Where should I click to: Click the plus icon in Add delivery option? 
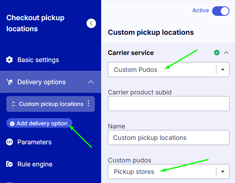[x=12, y=123]
